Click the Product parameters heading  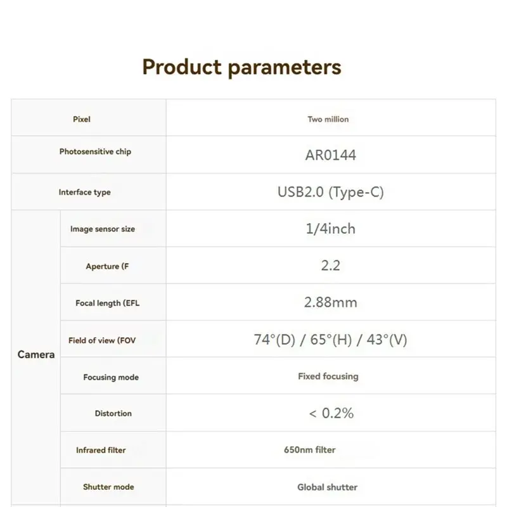[241, 67]
